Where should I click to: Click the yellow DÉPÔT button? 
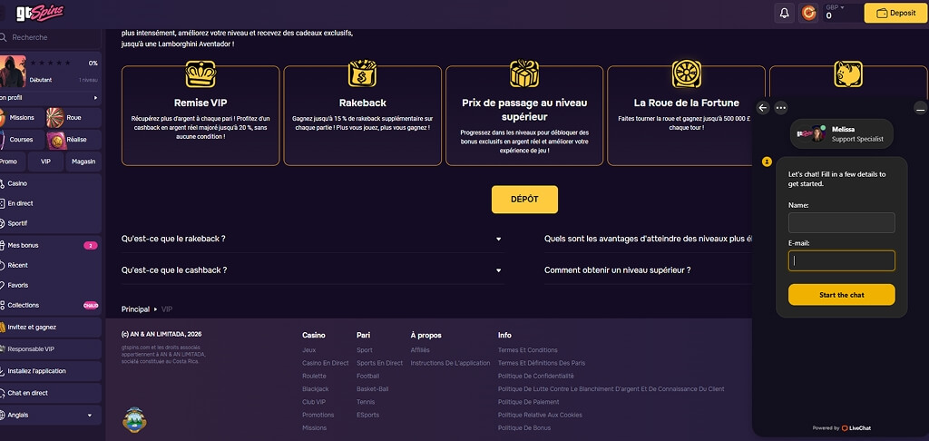[x=524, y=199]
